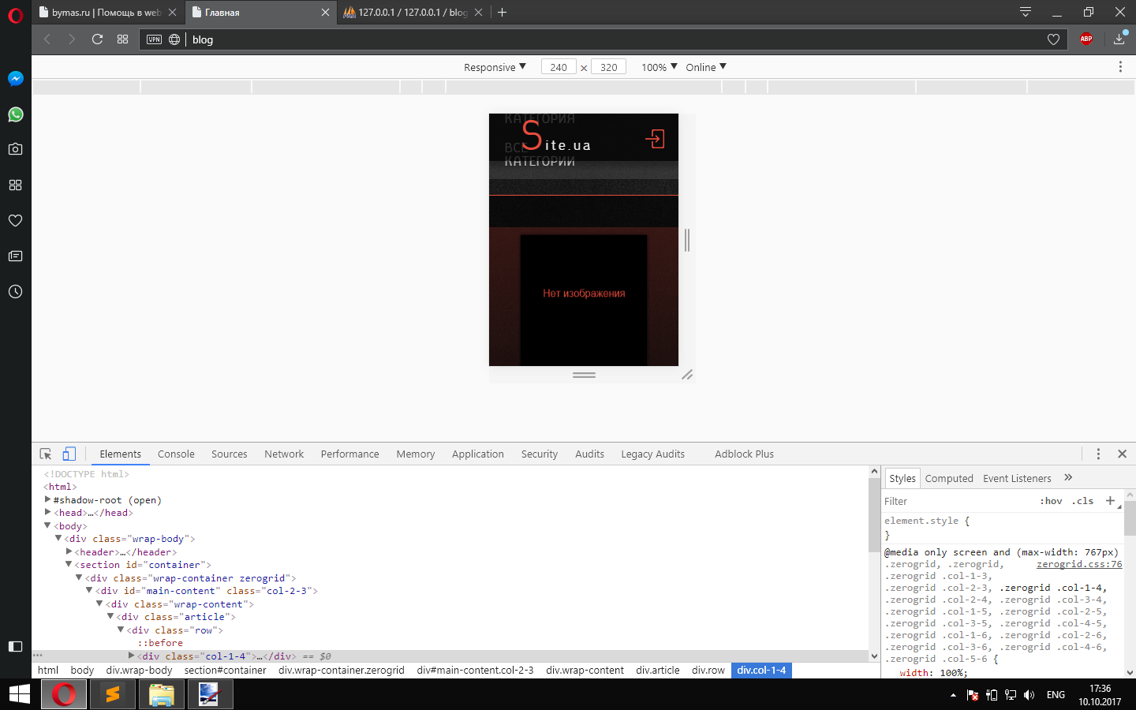Reload the page with the refresh icon
The width and height of the screenshot is (1136, 710).
point(98,39)
